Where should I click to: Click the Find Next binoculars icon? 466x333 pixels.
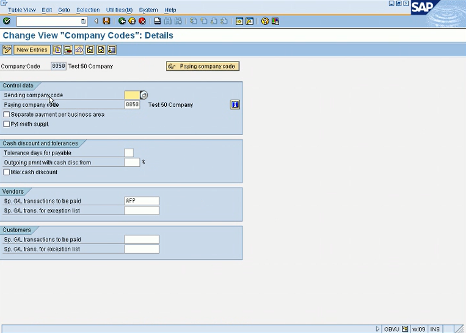(x=178, y=21)
